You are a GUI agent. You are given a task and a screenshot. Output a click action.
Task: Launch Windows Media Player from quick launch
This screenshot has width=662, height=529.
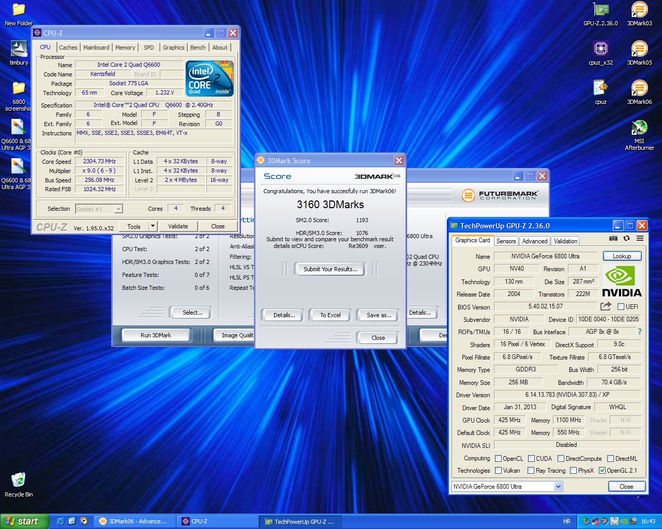click(84, 521)
